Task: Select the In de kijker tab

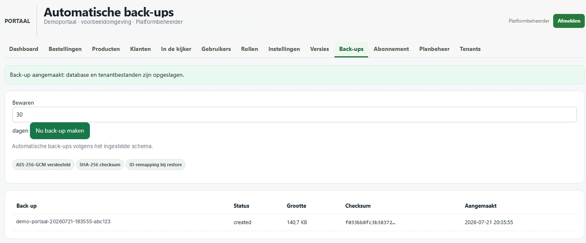Action: 176,49
